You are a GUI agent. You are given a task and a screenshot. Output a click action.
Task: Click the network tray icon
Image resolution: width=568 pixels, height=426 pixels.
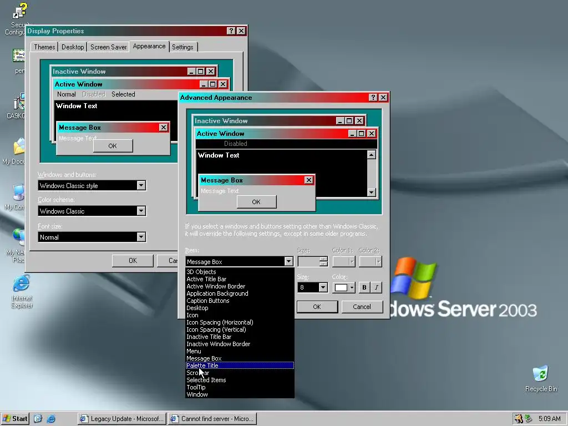coord(529,419)
